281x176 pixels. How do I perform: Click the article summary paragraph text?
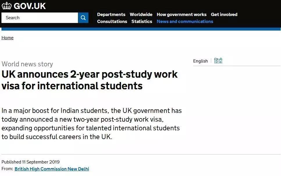(91, 124)
